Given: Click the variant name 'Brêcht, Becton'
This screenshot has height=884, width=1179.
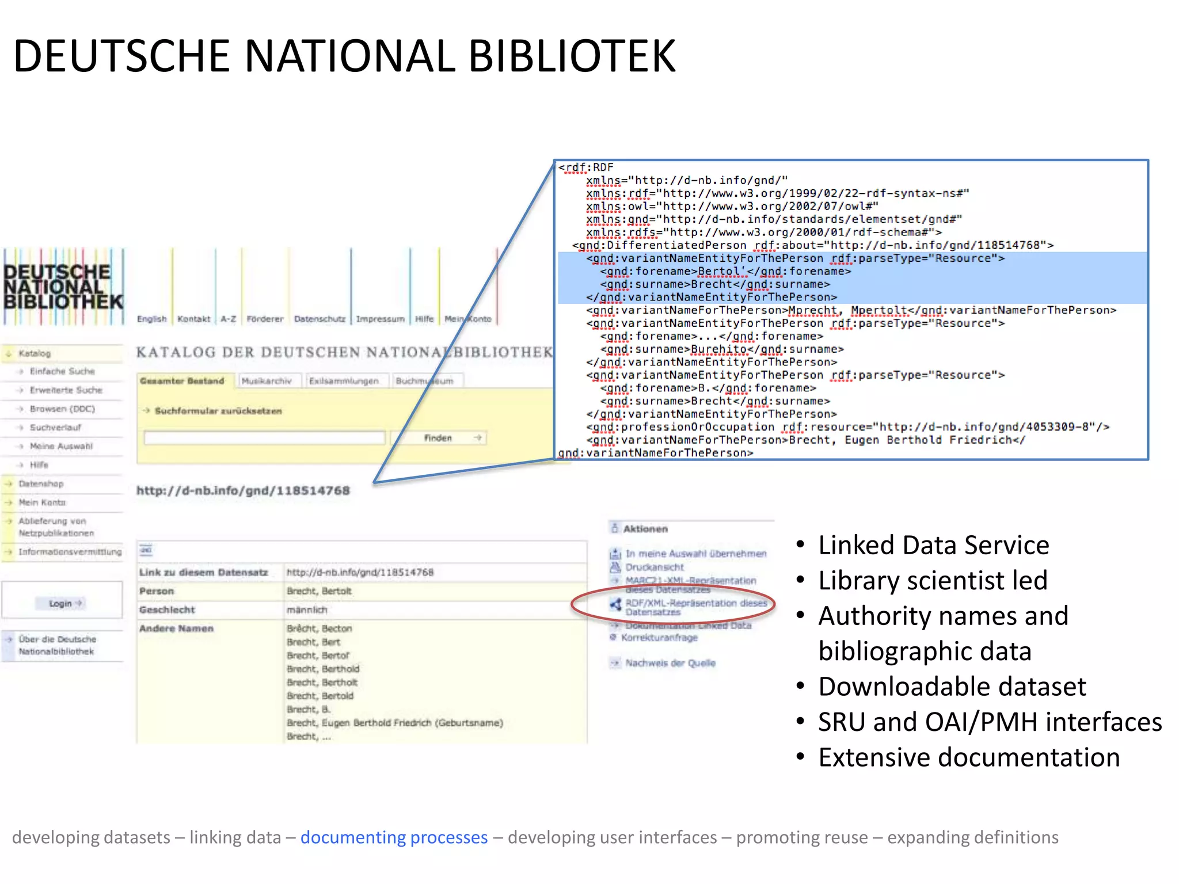Looking at the screenshot, I should pos(319,628).
